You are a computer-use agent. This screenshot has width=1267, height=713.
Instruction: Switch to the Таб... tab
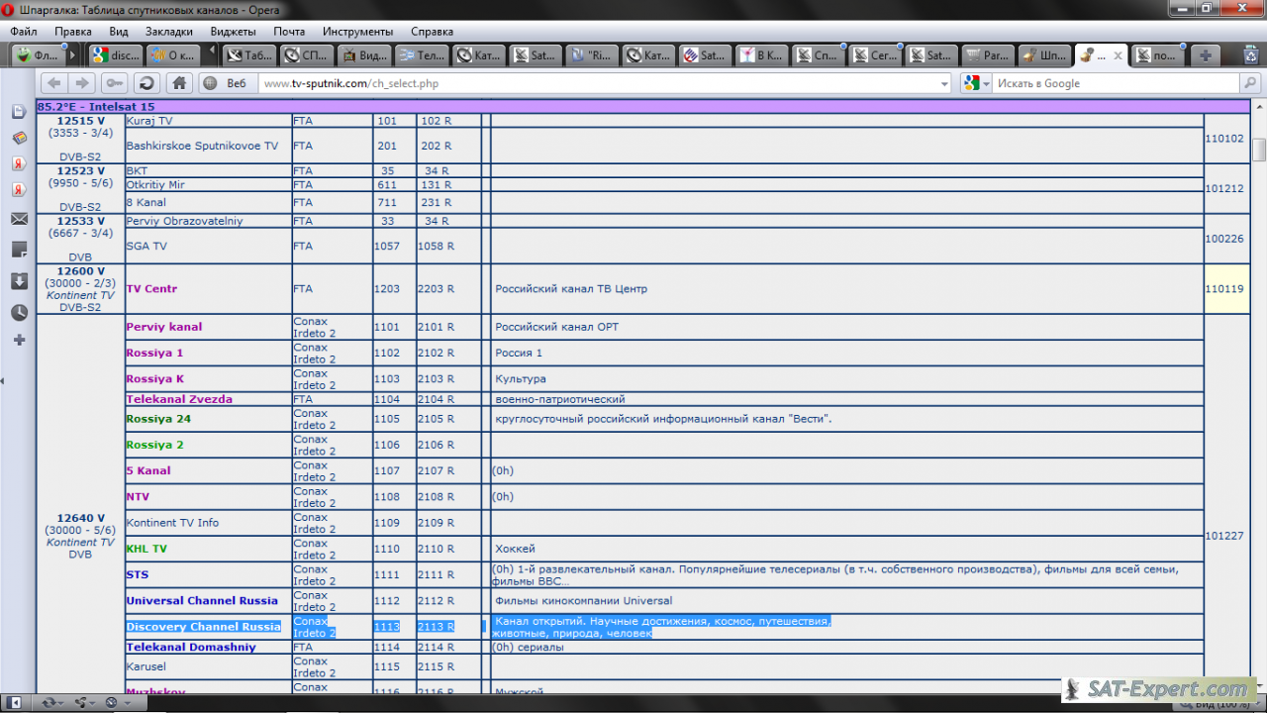click(x=248, y=55)
